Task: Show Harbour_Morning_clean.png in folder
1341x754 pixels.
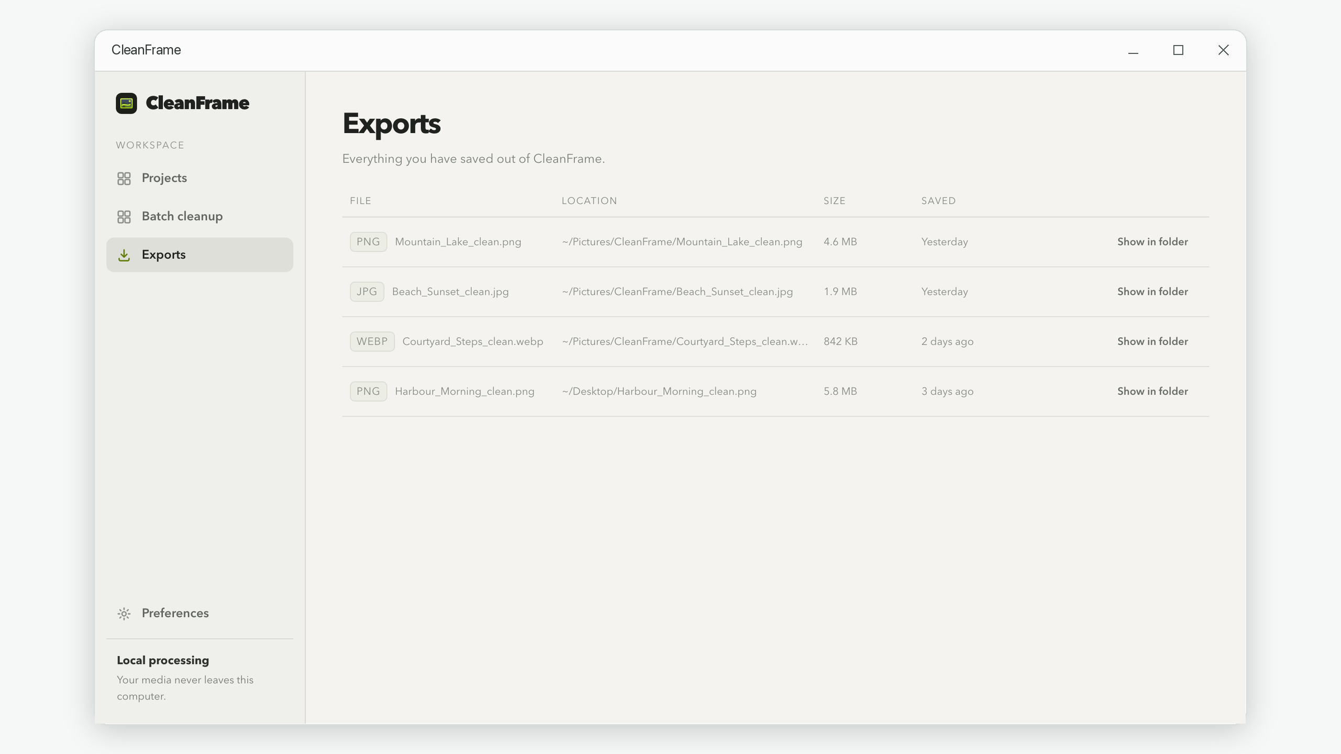Action: [x=1152, y=391]
